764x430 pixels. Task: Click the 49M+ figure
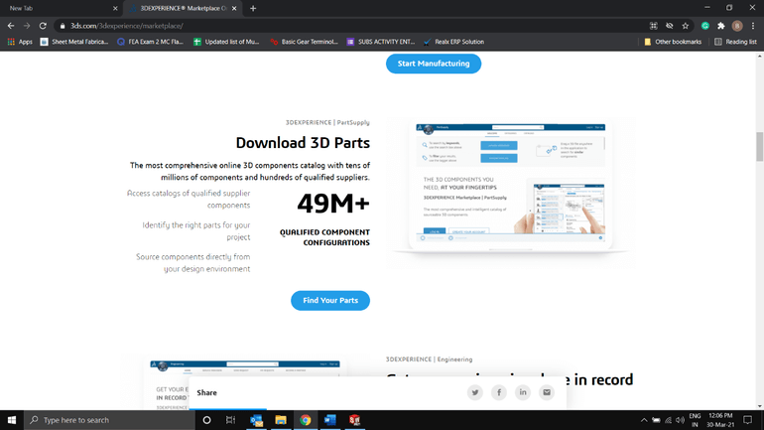(x=333, y=204)
